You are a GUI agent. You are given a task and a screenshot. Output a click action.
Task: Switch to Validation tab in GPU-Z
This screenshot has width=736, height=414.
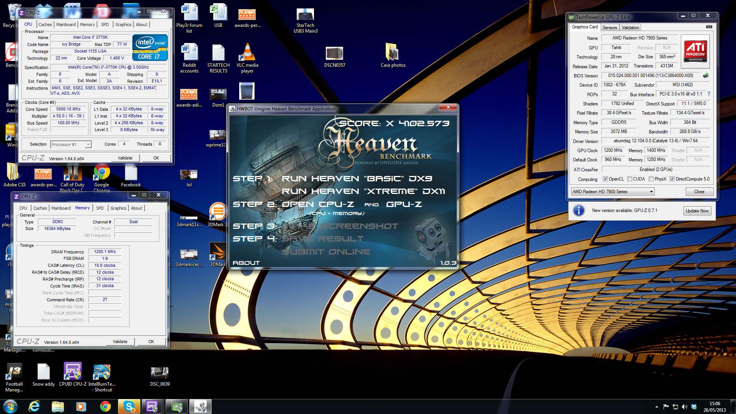630,28
